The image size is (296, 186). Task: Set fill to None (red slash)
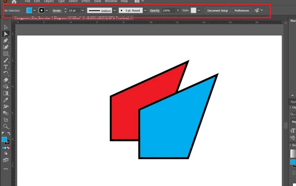point(8,148)
